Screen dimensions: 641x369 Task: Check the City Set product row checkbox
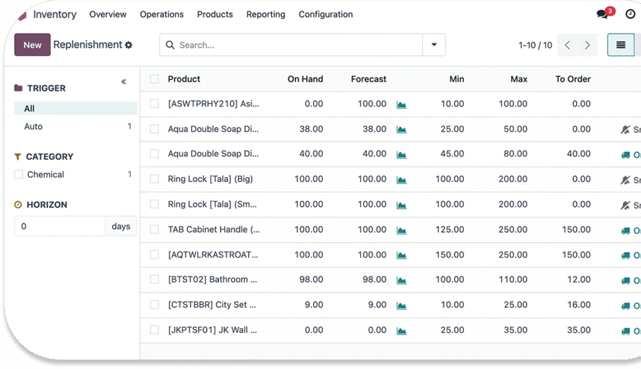click(155, 305)
